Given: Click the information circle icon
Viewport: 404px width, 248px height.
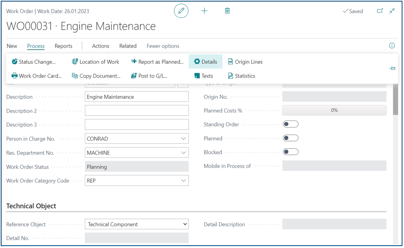Looking at the screenshot, I should pyautogui.click(x=392, y=46).
